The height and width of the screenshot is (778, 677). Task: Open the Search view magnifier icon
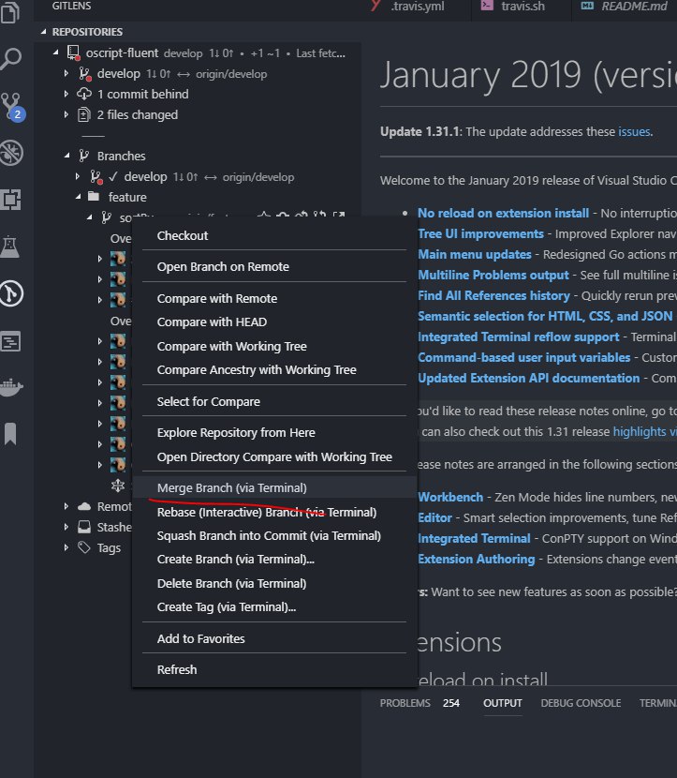[11, 58]
